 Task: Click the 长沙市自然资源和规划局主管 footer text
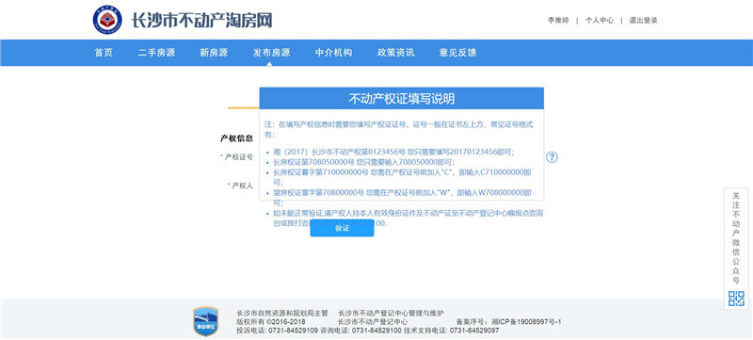tap(282, 313)
